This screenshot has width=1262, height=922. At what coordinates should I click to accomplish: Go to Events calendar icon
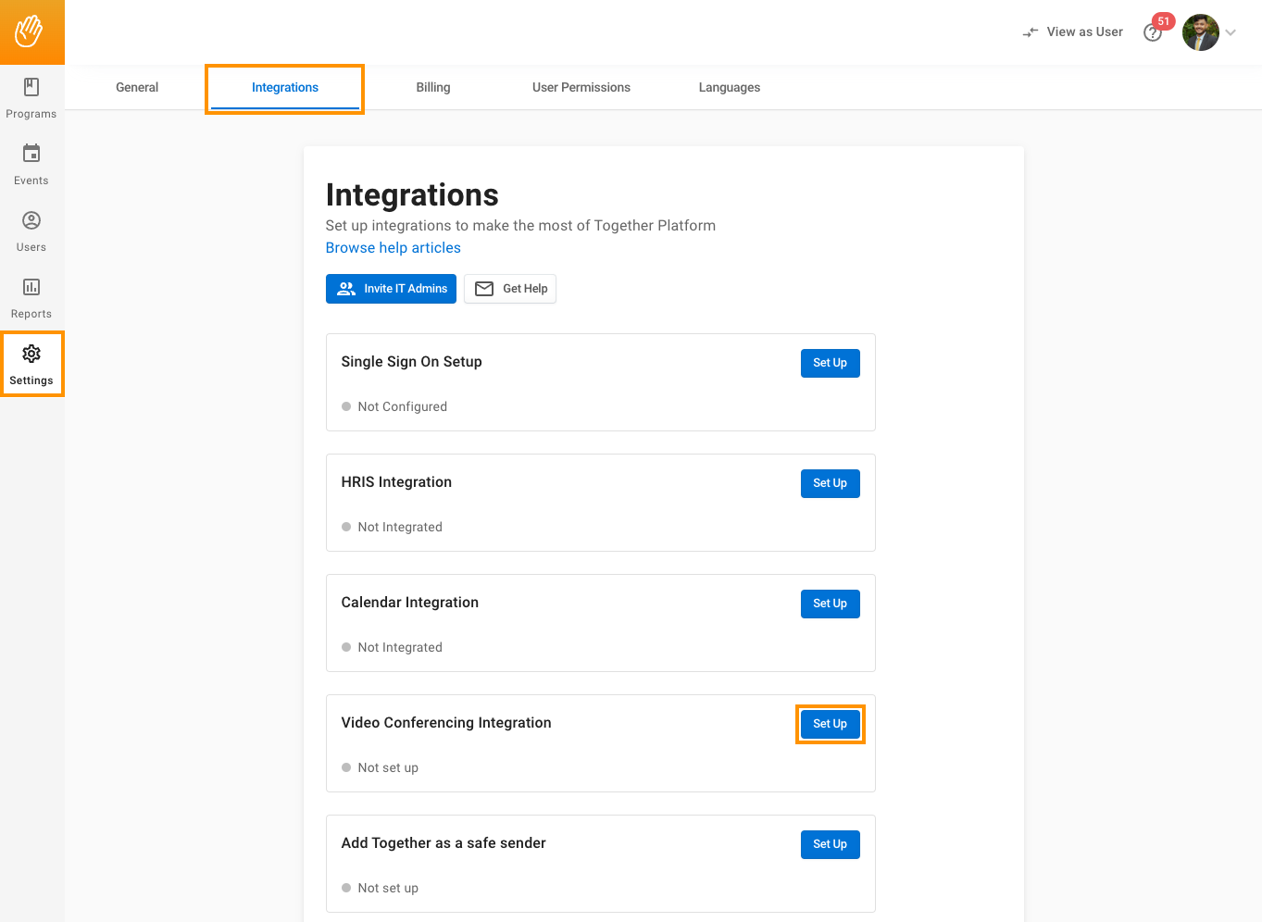coord(31,154)
